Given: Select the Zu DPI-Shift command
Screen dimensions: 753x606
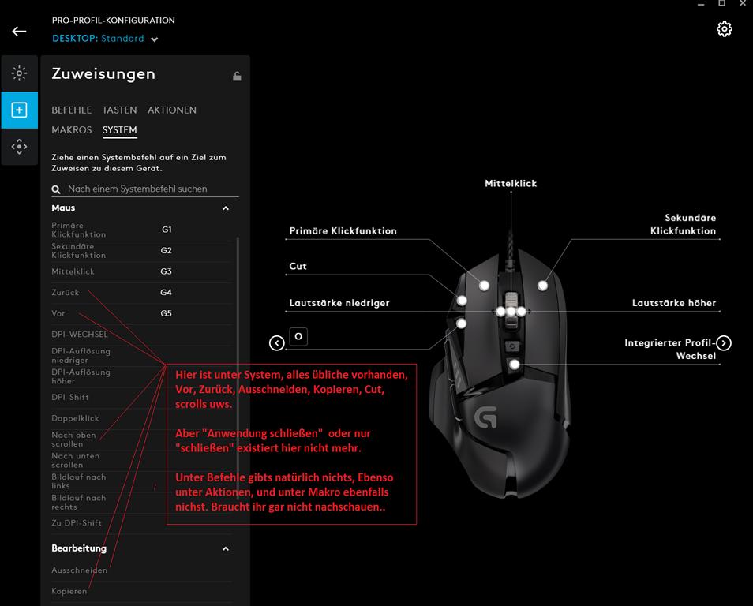Looking at the screenshot, I should (x=77, y=523).
